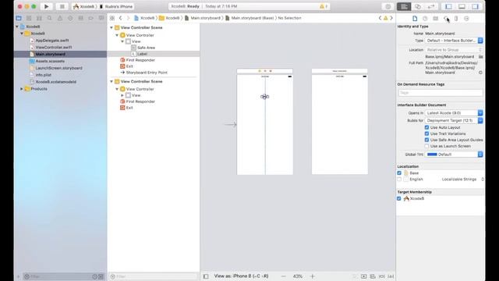Toggle the Navigator panel visibility
Screen dimensions: 499x281
click(x=448, y=6)
